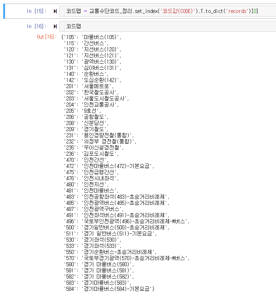
Task: Click the output line '581': '경기 마을버스(581)'
Action: [99, 271]
